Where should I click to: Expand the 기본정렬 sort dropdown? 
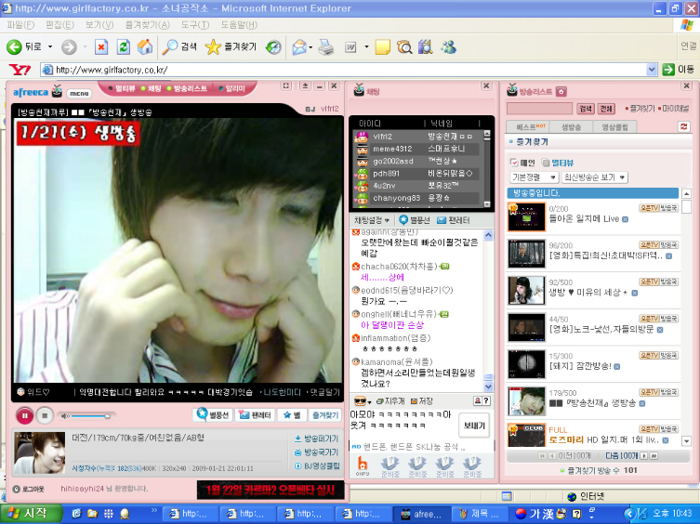(534, 177)
